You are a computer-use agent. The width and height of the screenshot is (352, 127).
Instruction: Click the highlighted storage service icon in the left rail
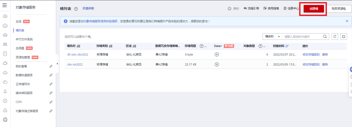(5, 54)
